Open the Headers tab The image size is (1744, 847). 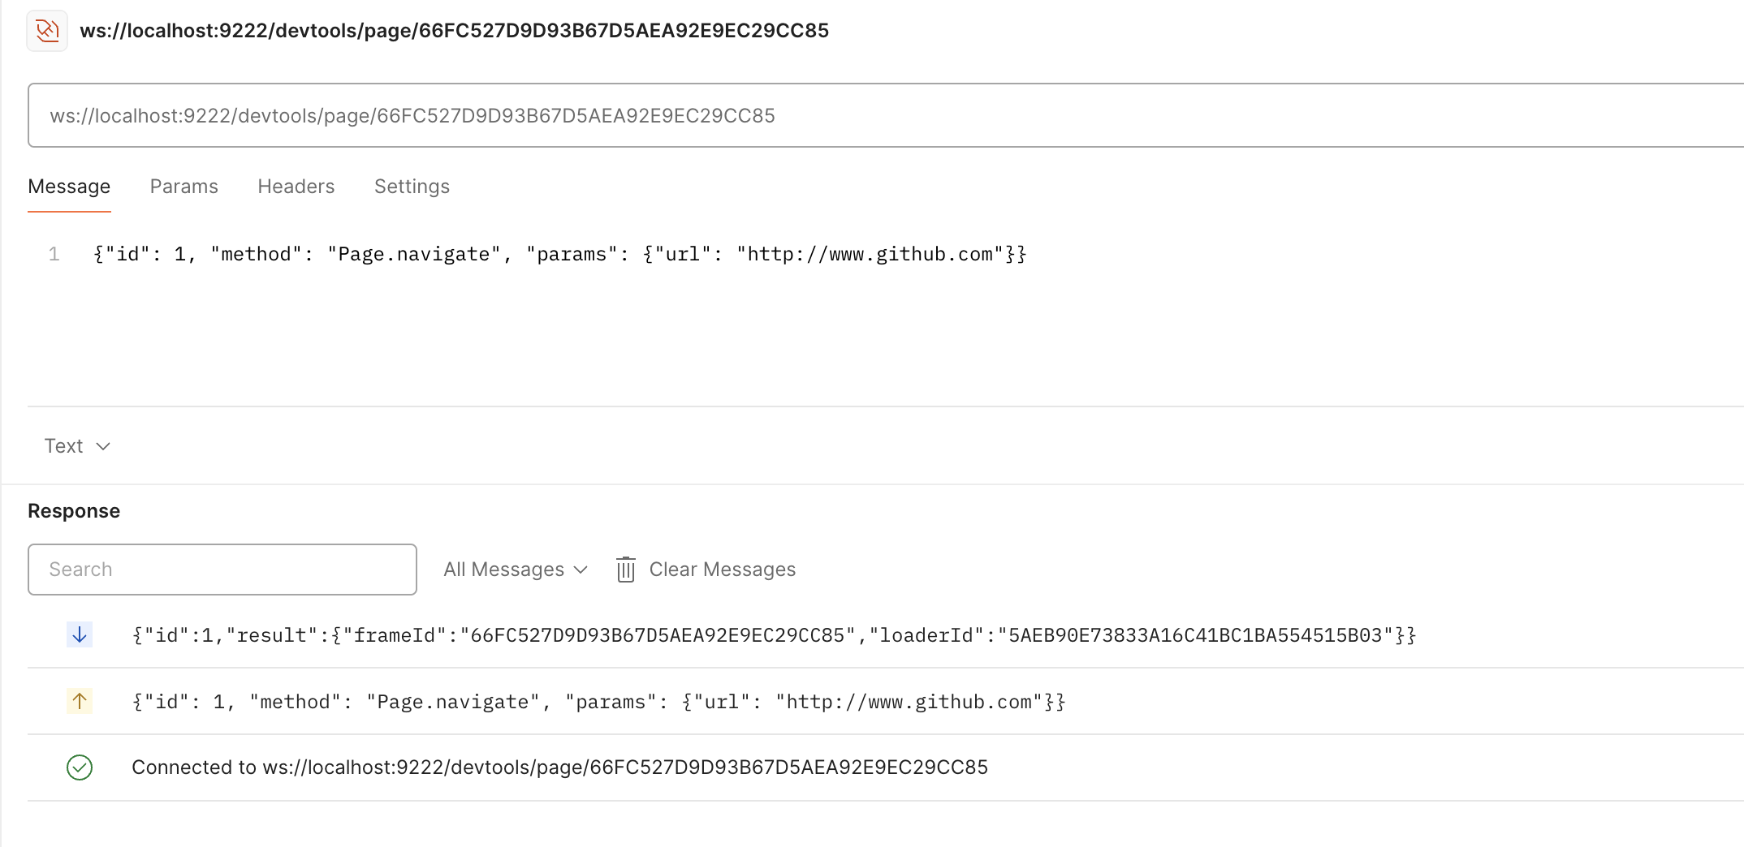[x=296, y=187]
